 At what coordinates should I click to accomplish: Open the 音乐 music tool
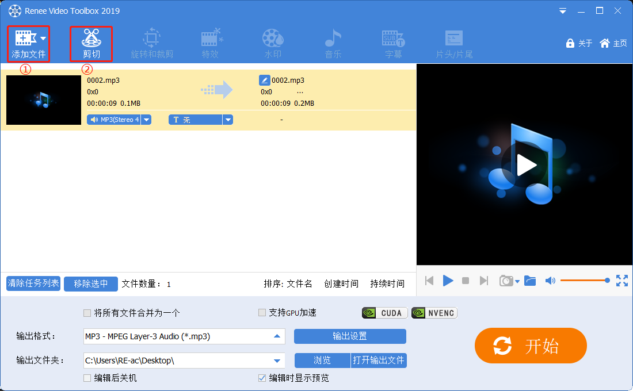click(x=333, y=44)
